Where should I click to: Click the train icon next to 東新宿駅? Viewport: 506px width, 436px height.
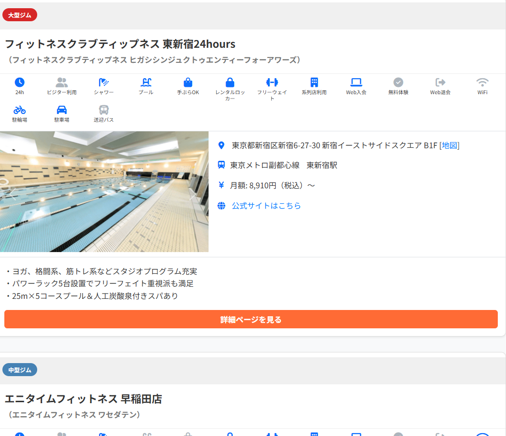(x=221, y=165)
